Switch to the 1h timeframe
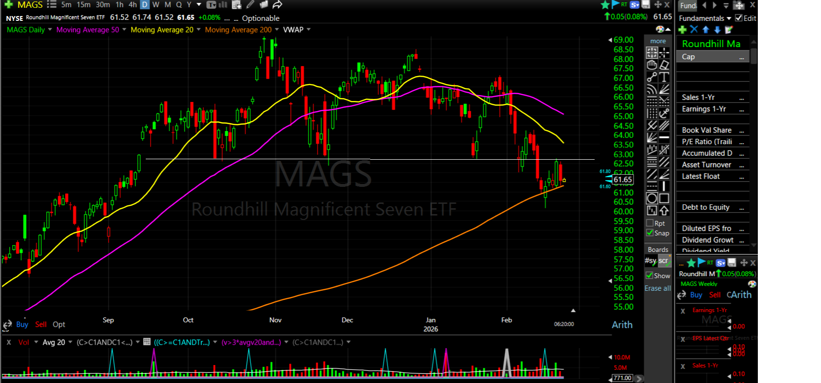 click(x=120, y=5)
